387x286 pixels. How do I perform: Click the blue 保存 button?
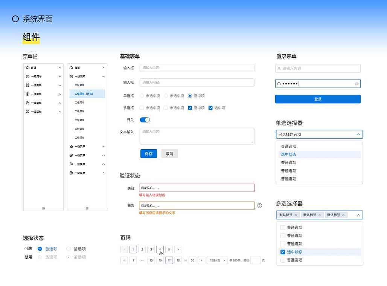click(149, 154)
